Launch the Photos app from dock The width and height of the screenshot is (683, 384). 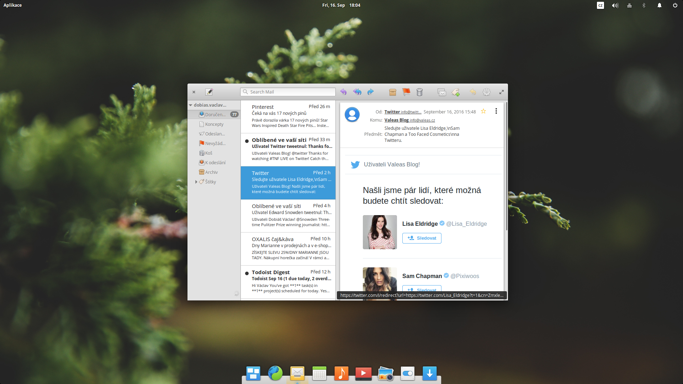[x=386, y=373]
